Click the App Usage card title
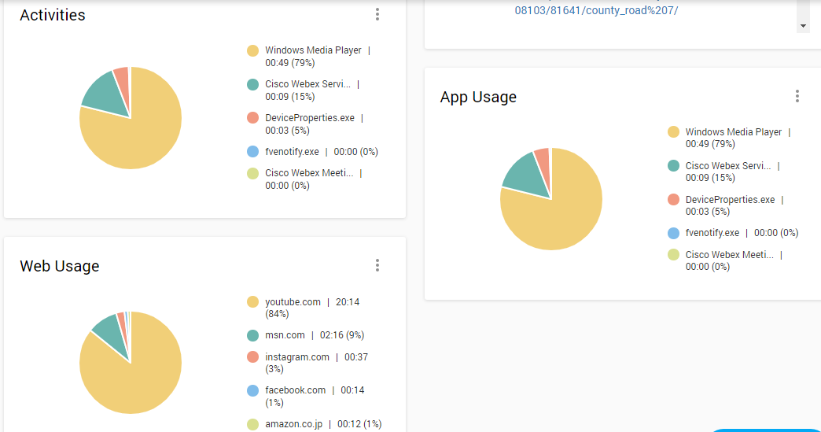The height and width of the screenshot is (432, 821). tap(478, 97)
